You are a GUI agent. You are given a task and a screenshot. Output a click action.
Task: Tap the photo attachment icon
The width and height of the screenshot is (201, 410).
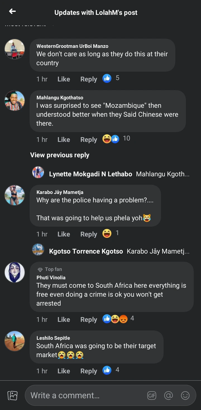click(13, 395)
